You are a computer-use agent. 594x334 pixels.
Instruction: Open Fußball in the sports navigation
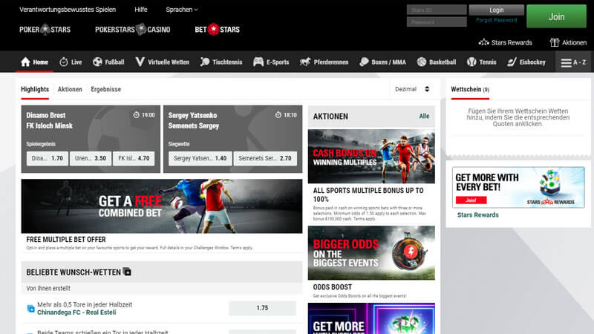[x=108, y=62]
